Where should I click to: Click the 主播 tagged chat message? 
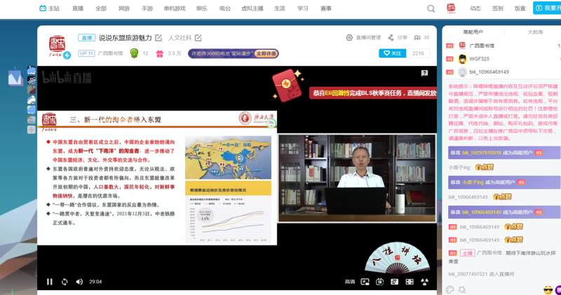[x=502, y=256]
